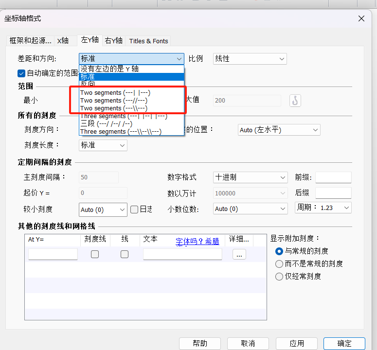This screenshot has width=377, height=350.
Task: Click the 字体吗？希腊 link
Action: (197, 241)
